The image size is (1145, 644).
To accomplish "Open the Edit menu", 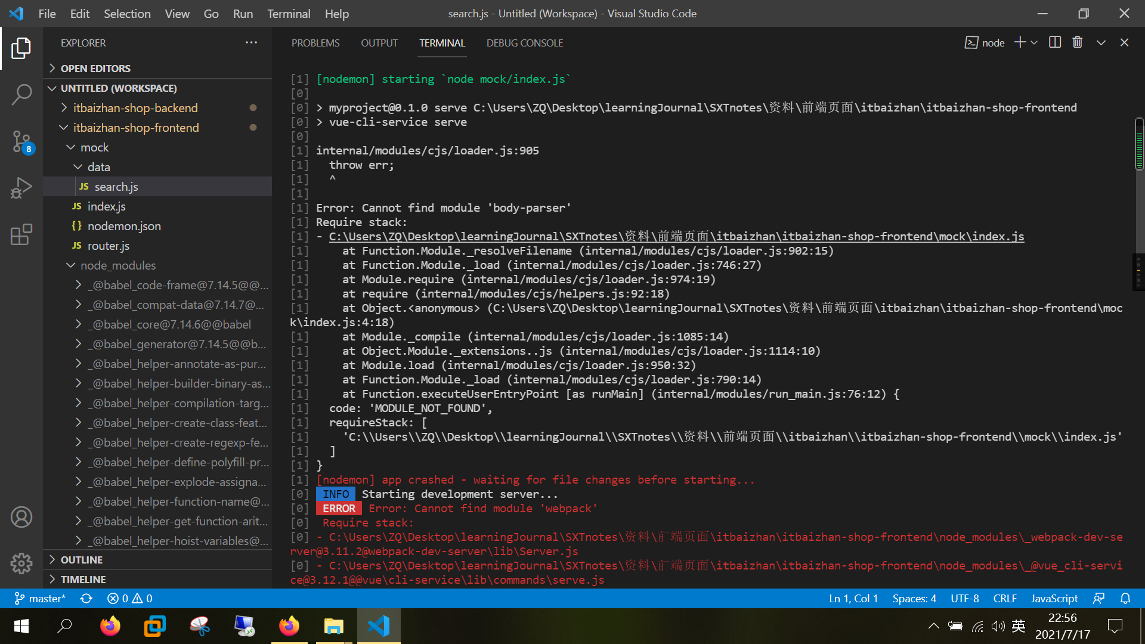I will tap(80, 13).
